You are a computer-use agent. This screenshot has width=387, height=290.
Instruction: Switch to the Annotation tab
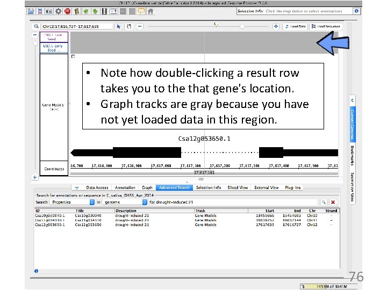pyautogui.click(x=125, y=187)
